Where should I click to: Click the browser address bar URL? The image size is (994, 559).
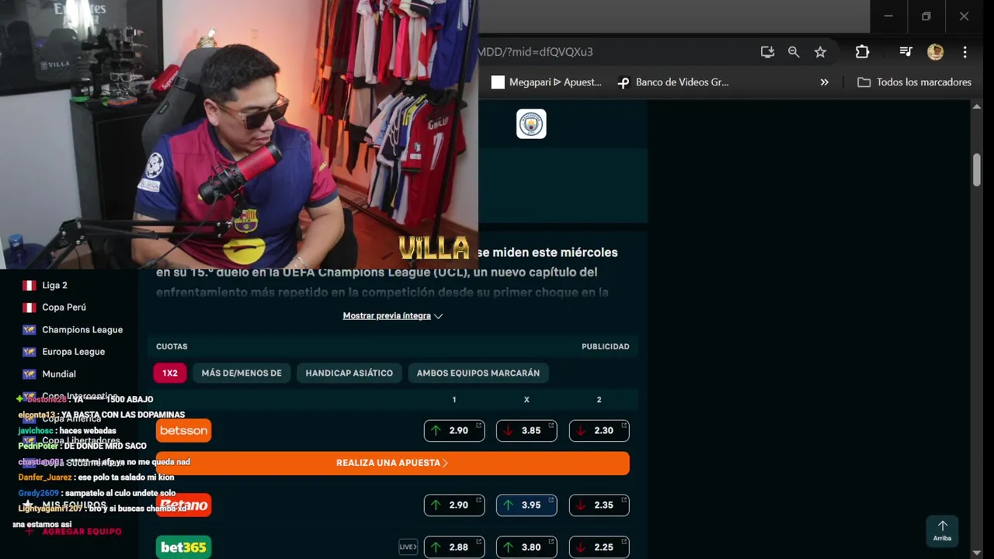pyautogui.click(x=536, y=52)
